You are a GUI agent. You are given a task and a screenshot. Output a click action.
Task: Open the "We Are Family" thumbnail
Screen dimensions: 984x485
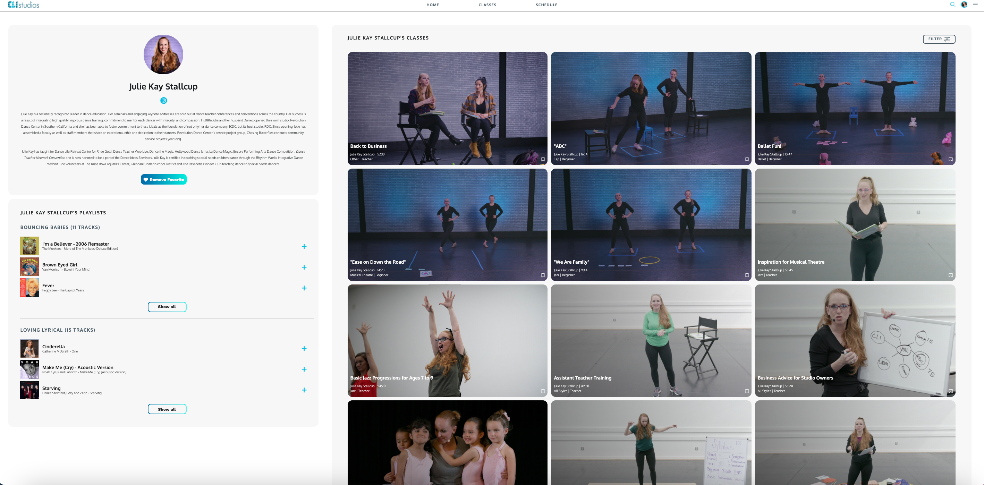coord(651,224)
